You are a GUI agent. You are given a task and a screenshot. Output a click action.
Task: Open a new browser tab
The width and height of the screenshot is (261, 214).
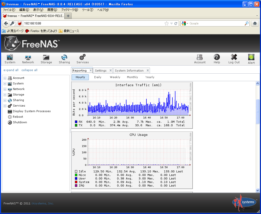pos(68,16)
